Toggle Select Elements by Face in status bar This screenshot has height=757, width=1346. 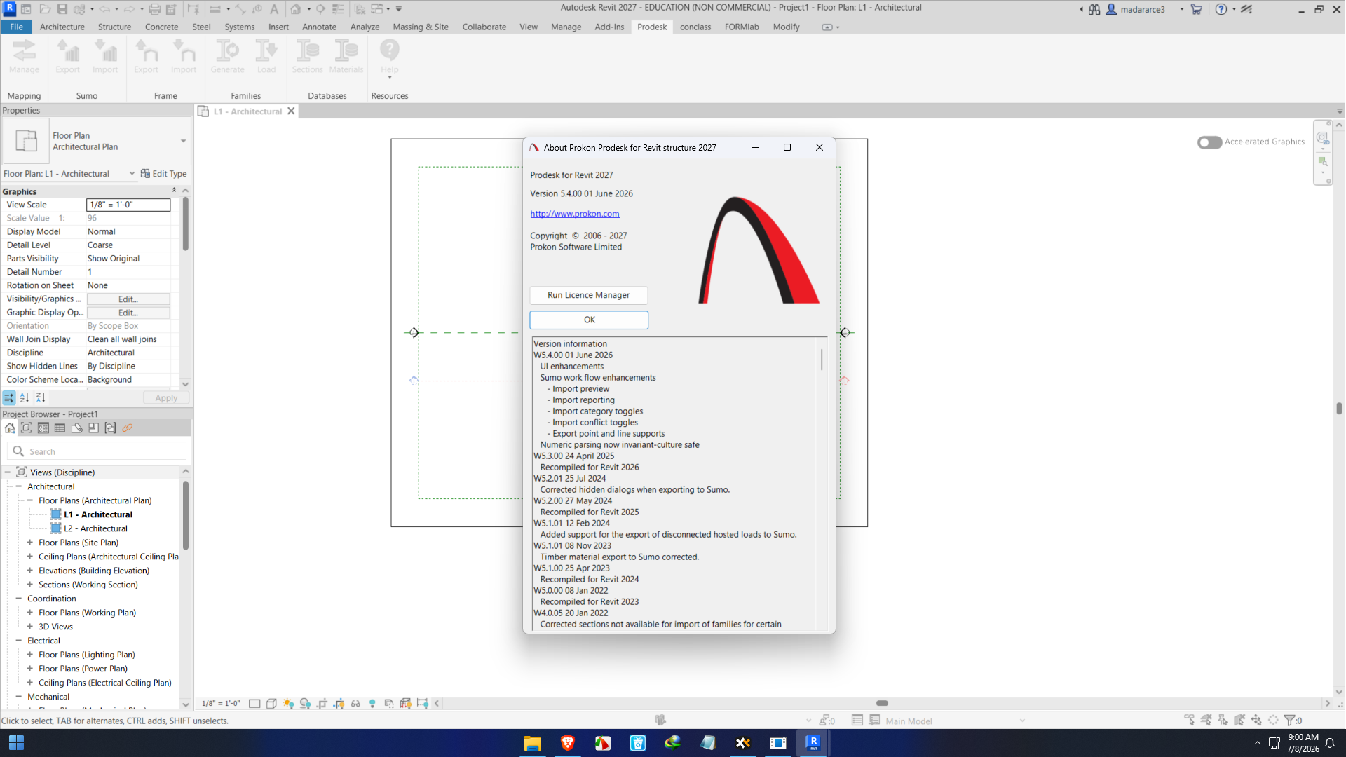[x=1240, y=721]
